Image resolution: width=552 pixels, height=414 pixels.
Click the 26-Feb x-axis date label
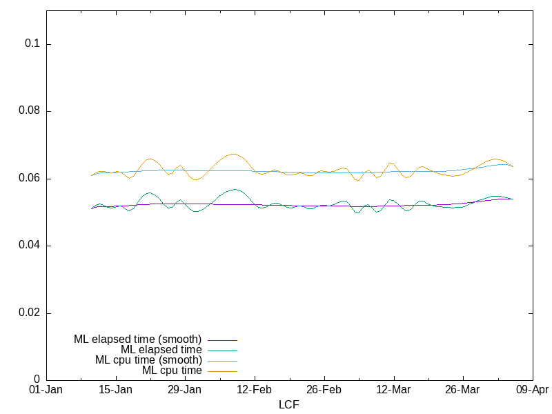(x=324, y=390)
